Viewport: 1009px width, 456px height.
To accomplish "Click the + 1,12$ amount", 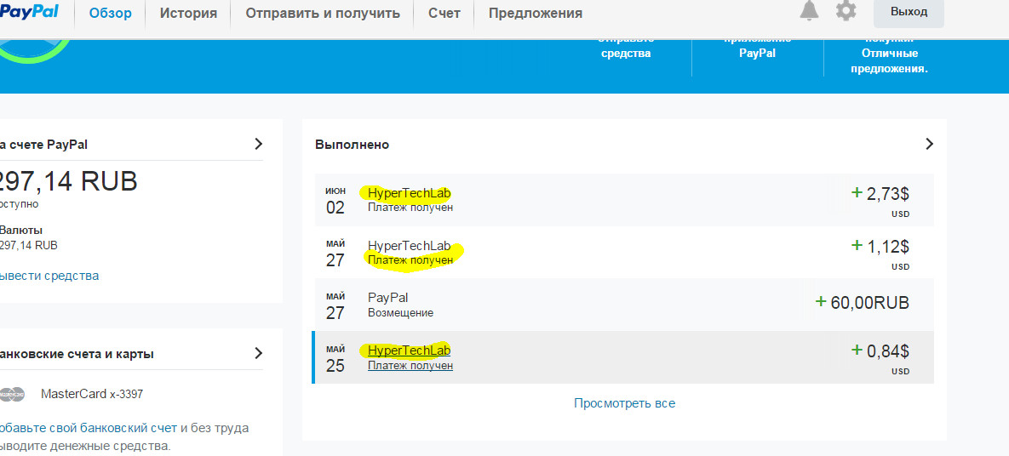I will coord(880,247).
